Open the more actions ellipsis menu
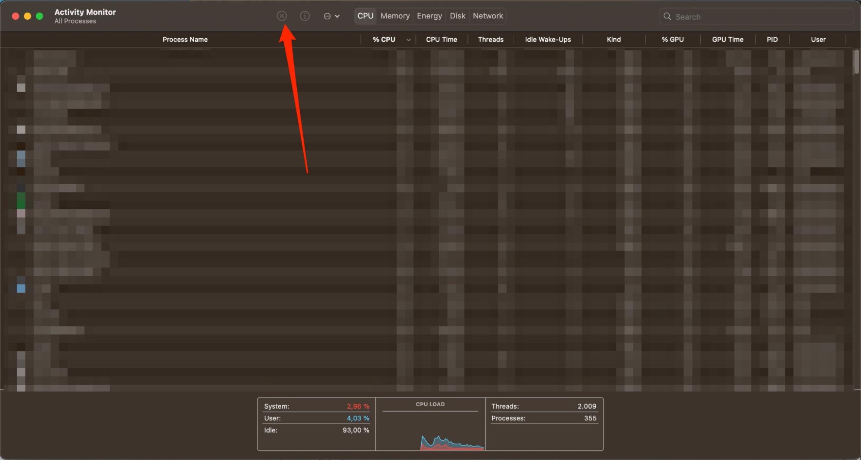The image size is (861, 460). [331, 16]
